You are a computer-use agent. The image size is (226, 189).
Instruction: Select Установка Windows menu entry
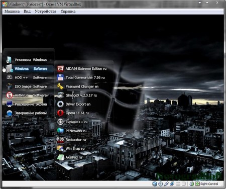pos(29,60)
